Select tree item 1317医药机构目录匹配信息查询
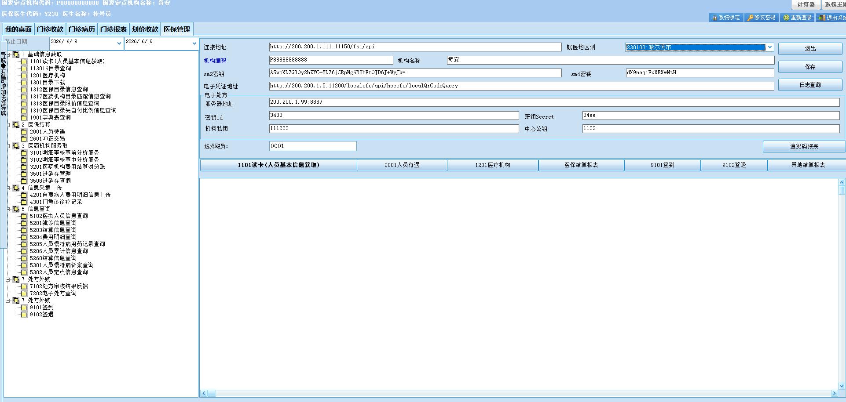The image size is (846, 402). (x=70, y=97)
